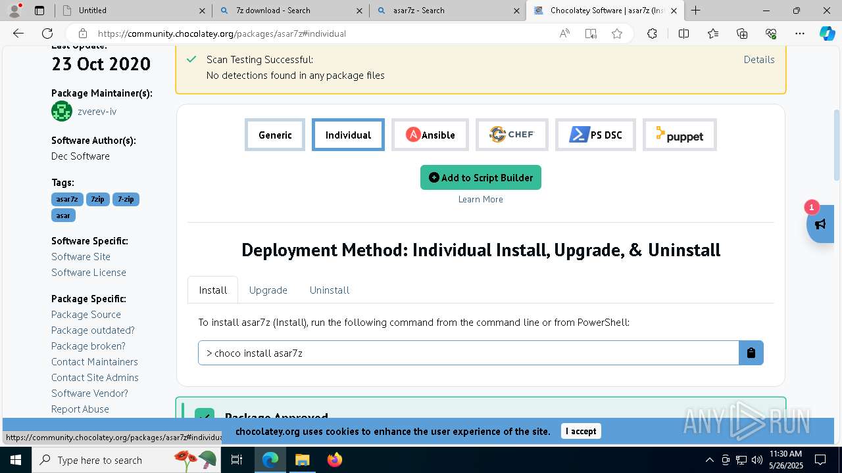
Task: Filter by the asar tag
Action: click(x=63, y=215)
